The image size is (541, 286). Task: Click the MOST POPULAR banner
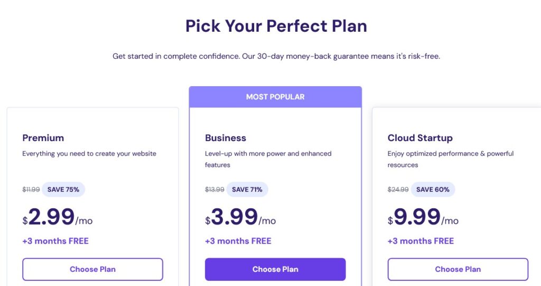(275, 97)
